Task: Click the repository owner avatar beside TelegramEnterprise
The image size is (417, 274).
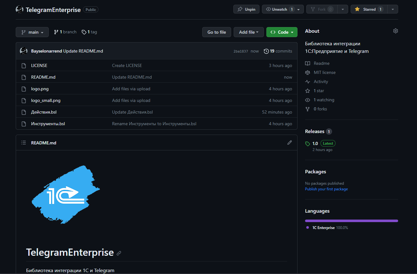Action: pyautogui.click(x=19, y=9)
